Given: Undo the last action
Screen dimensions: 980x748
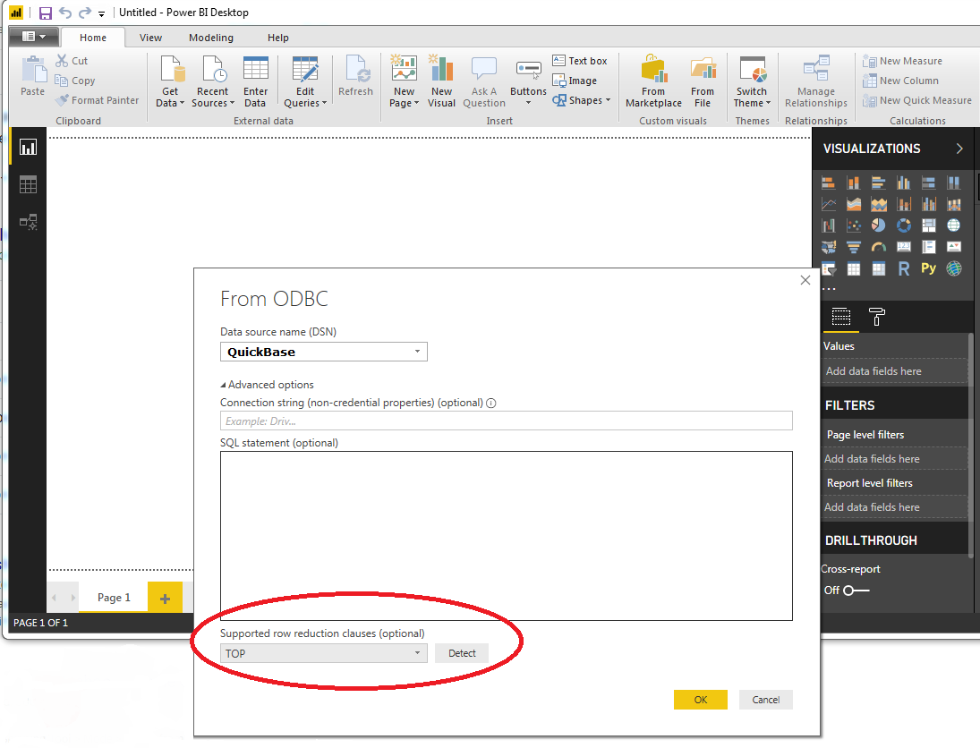Looking at the screenshot, I should pyautogui.click(x=65, y=13).
